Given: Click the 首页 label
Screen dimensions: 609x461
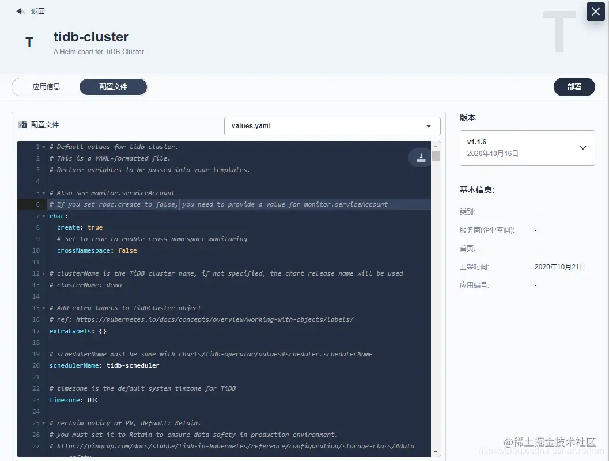Looking at the screenshot, I should [467, 249].
